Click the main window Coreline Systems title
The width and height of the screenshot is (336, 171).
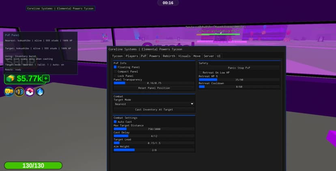click(145, 49)
